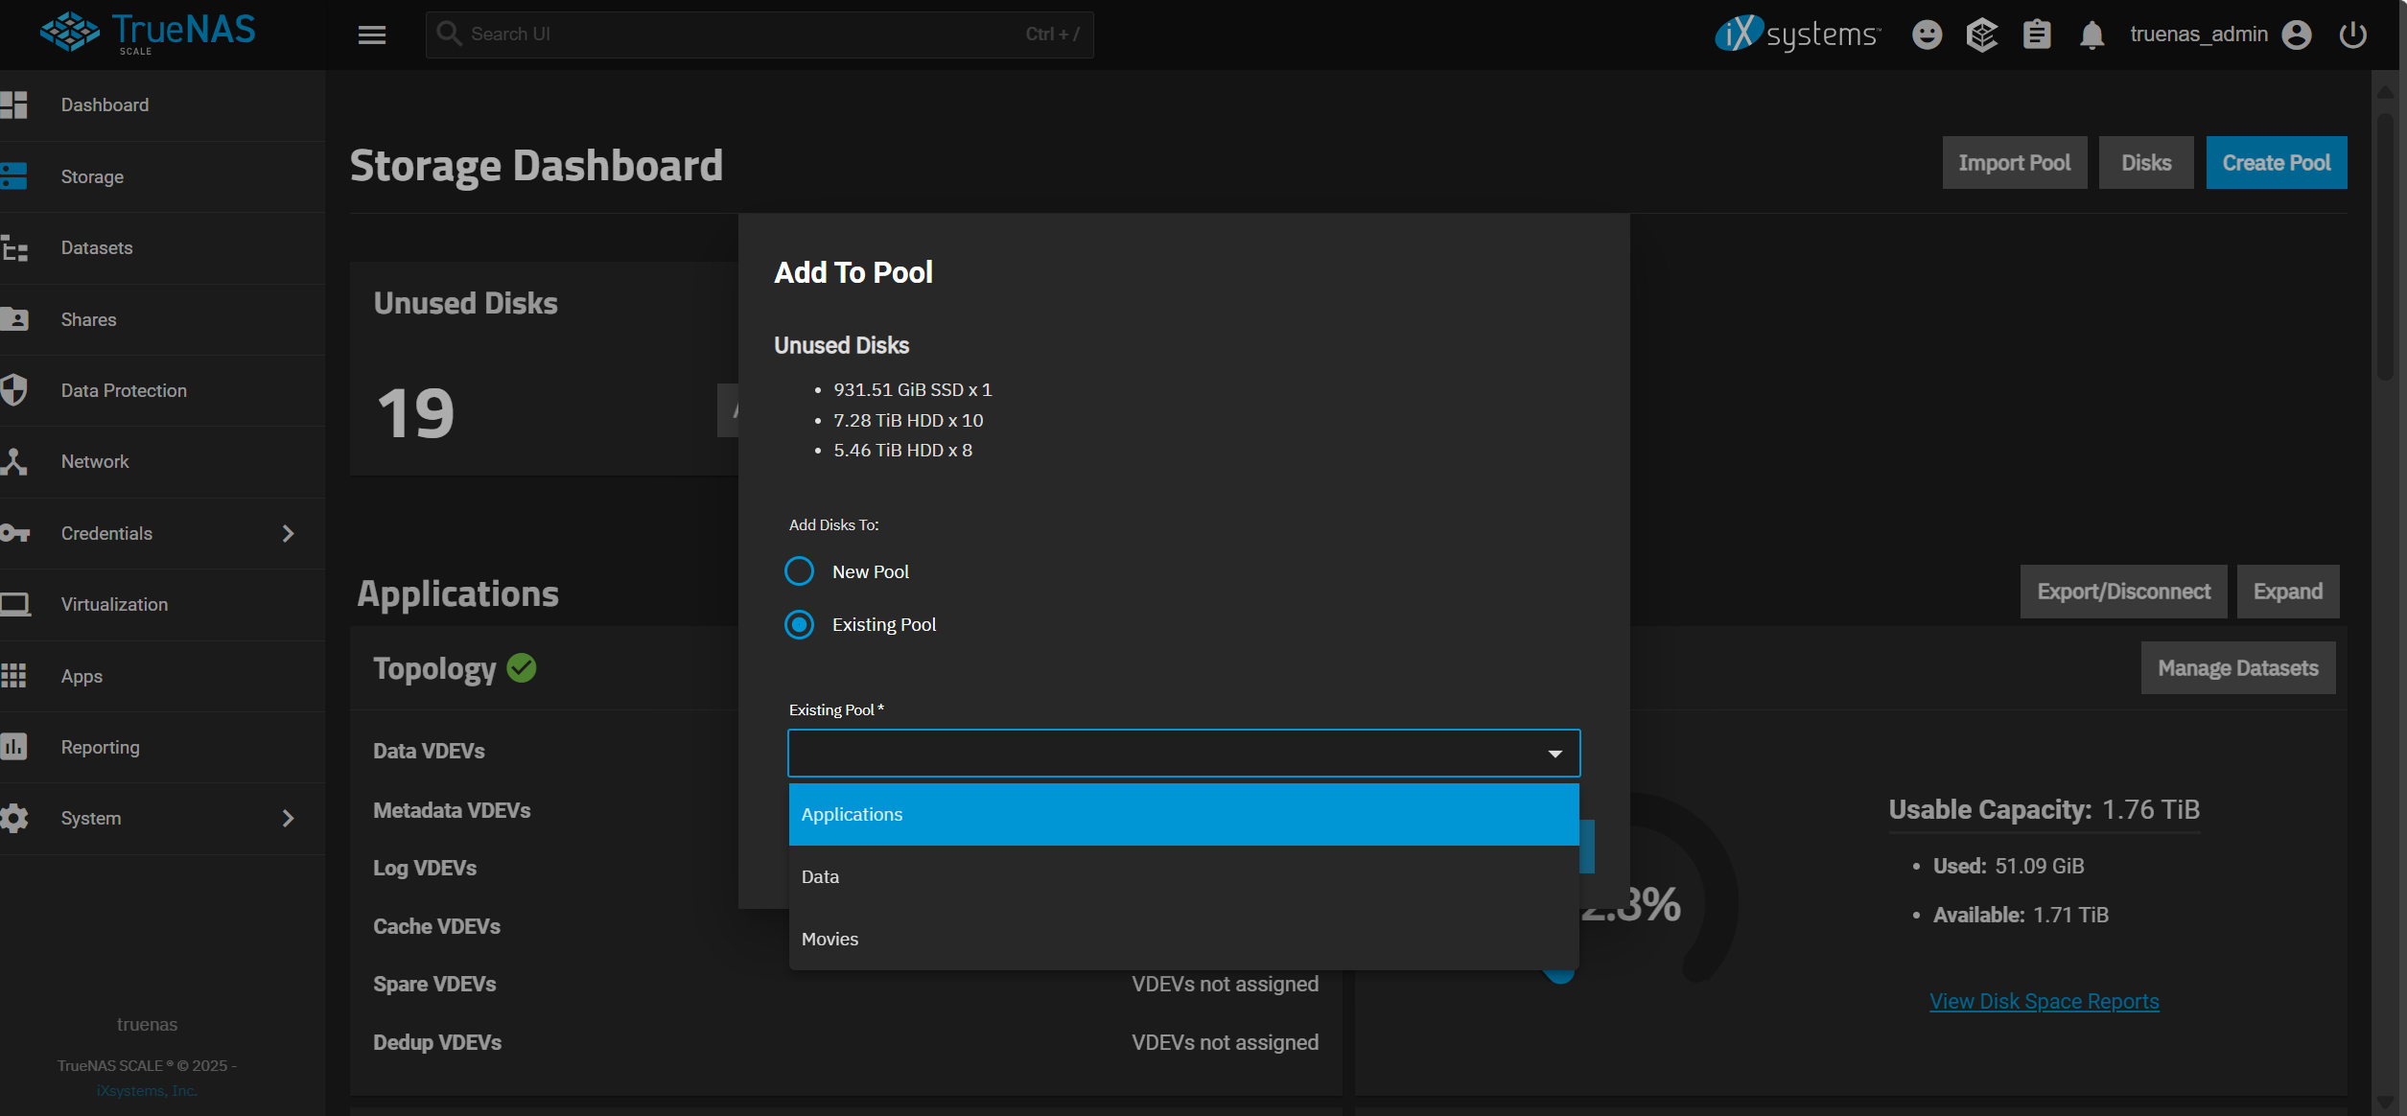Click the Create Pool button

2276,163
